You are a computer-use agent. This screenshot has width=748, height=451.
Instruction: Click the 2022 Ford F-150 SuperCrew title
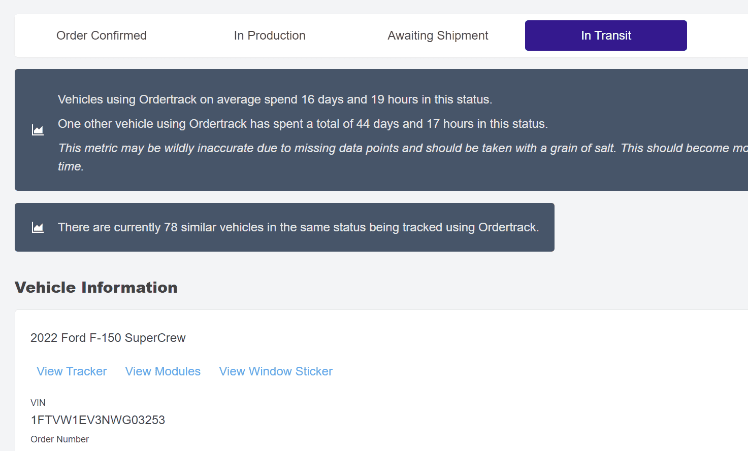pos(108,338)
